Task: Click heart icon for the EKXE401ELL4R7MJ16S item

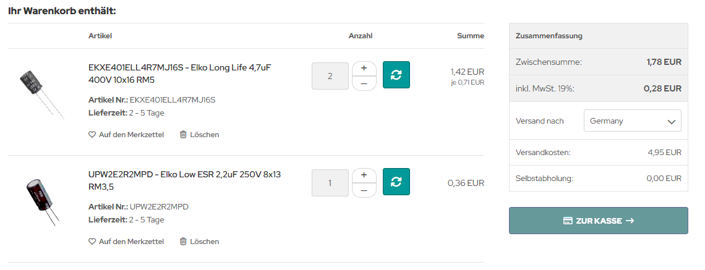Action: click(x=92, y=134)
